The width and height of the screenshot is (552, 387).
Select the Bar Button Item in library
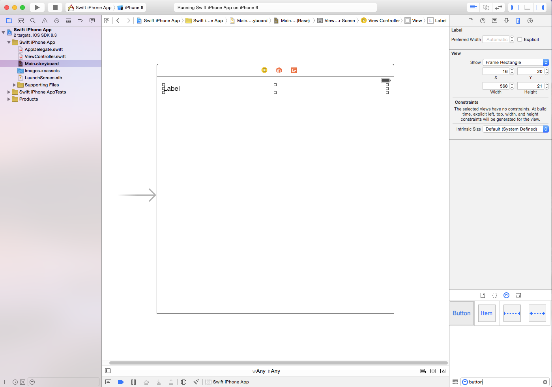[487, 313]
